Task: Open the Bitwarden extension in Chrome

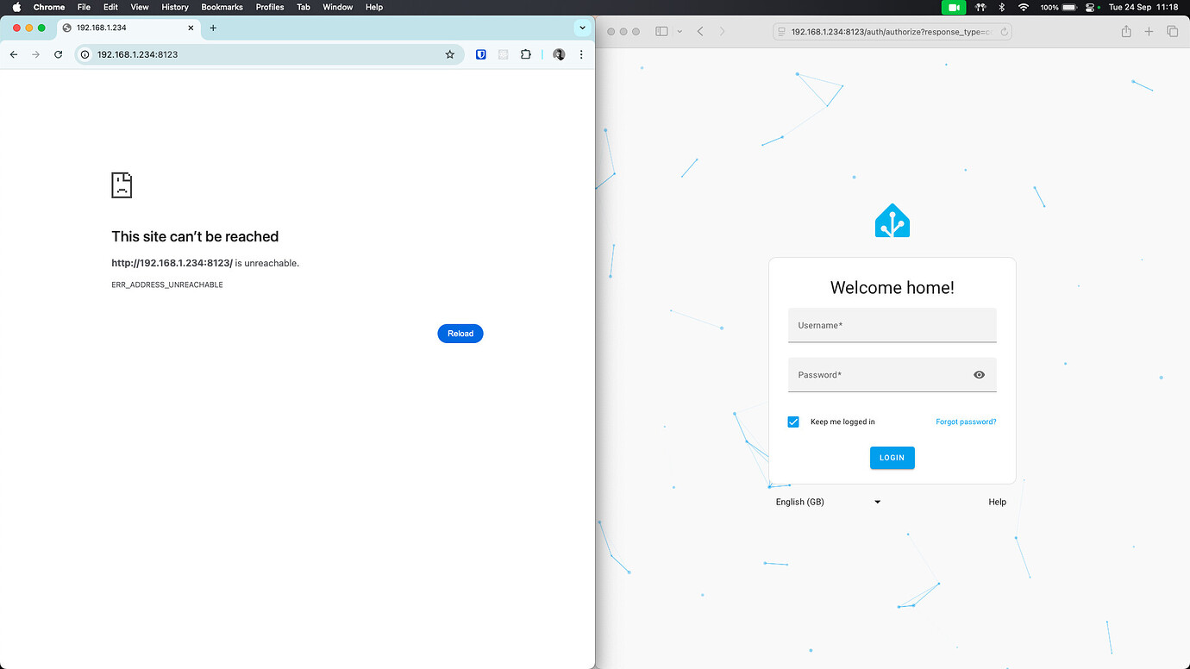Action: [x=480, y=53]
